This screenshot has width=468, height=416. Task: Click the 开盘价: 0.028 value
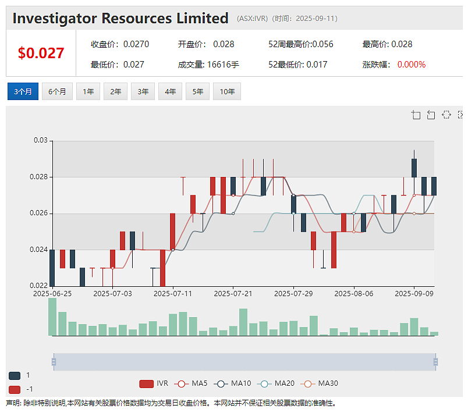click(x=206, y=44)
